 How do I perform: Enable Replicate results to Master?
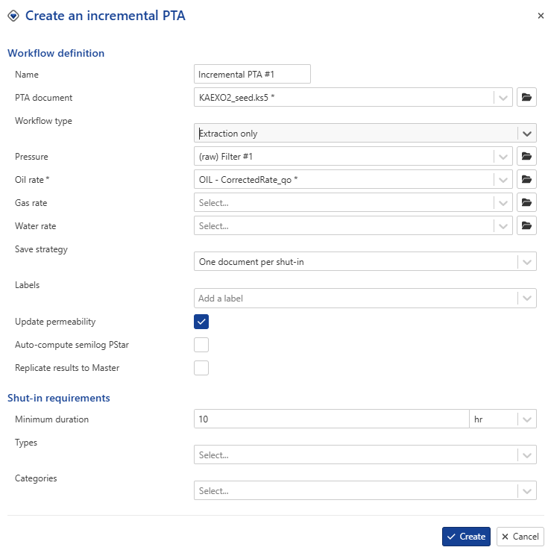[x=201, y=368]
